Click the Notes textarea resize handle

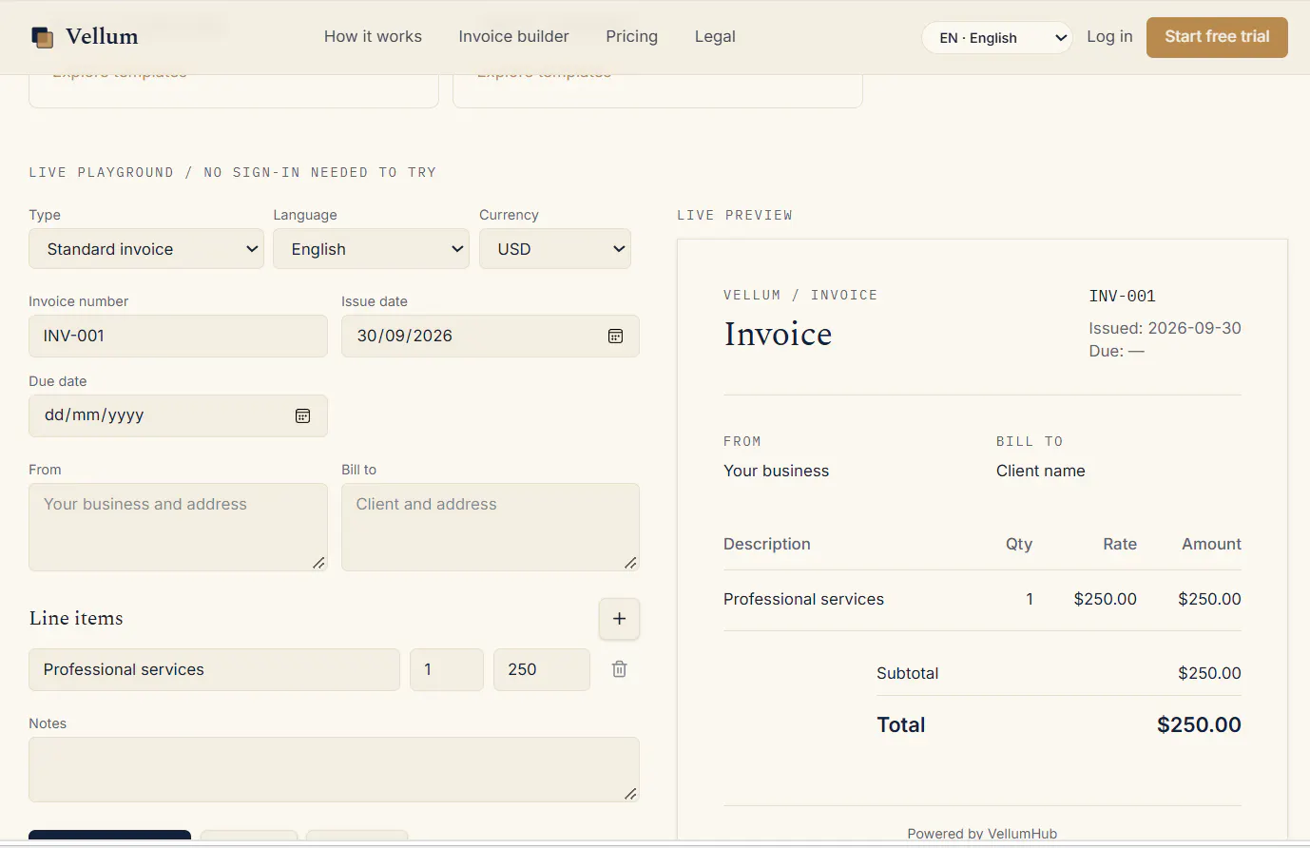(630, 794)
